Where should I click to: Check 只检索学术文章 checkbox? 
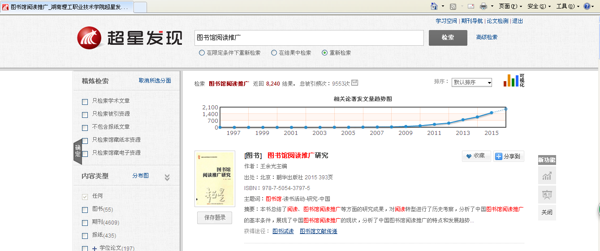click(x=85, y=102)
